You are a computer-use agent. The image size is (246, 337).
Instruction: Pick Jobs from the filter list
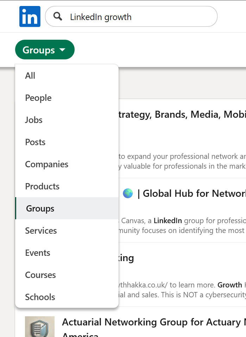67,120
